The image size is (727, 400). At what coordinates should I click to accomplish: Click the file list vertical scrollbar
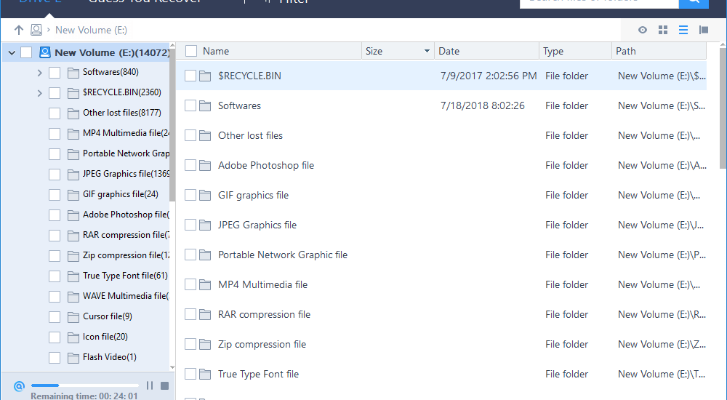pyautogui.click(x=723, y=108)
